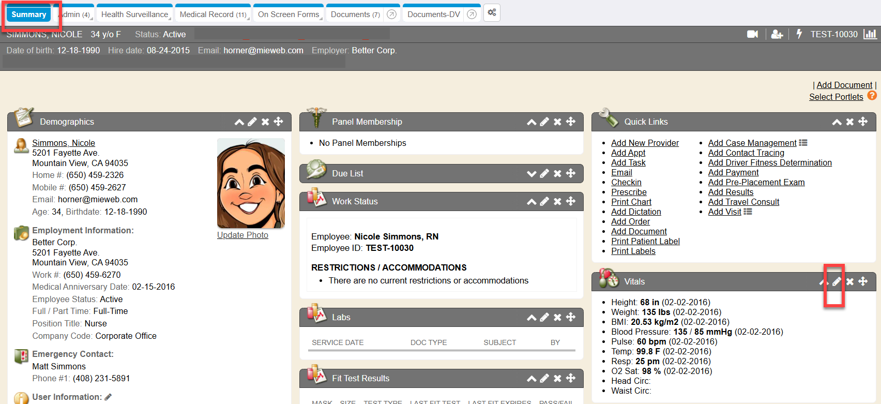Open the help question mark icon
881x404 pixels.
click(872, 96)
